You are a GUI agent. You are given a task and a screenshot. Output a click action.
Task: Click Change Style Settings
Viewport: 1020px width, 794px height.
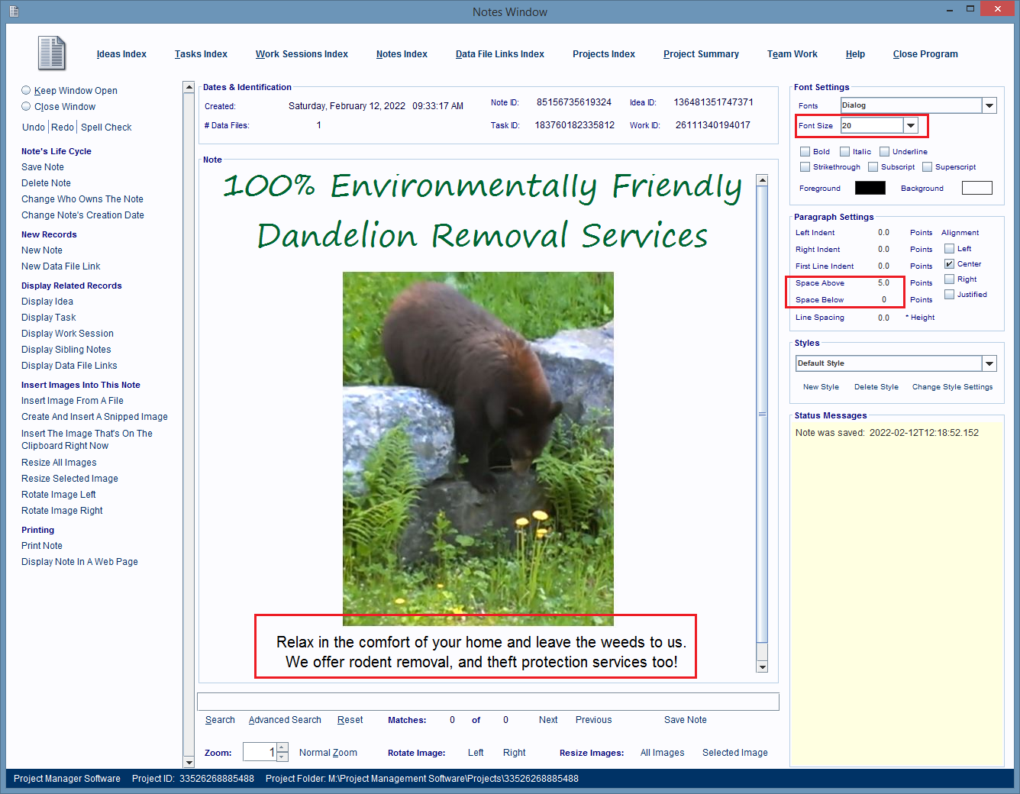coord(952,387)
